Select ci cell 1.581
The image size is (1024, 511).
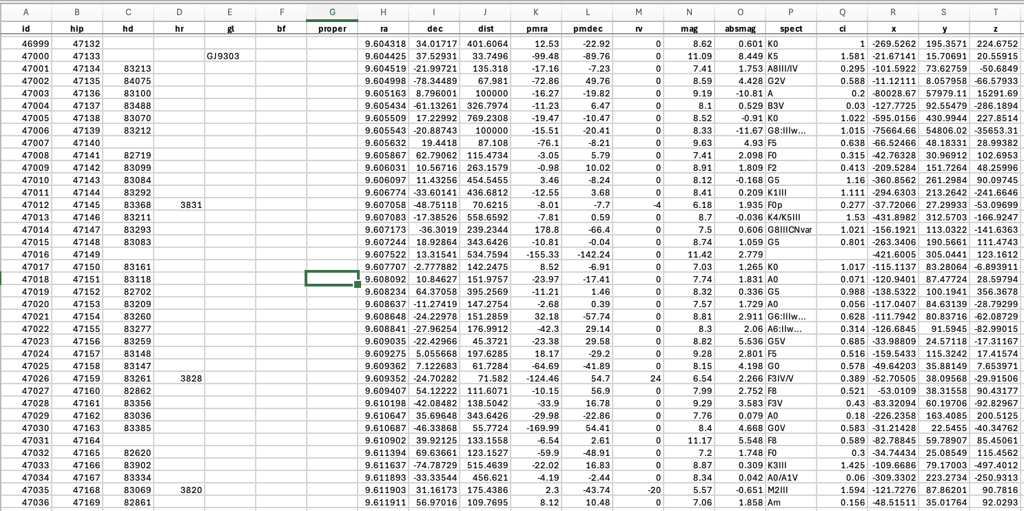(x=842, y=56)
